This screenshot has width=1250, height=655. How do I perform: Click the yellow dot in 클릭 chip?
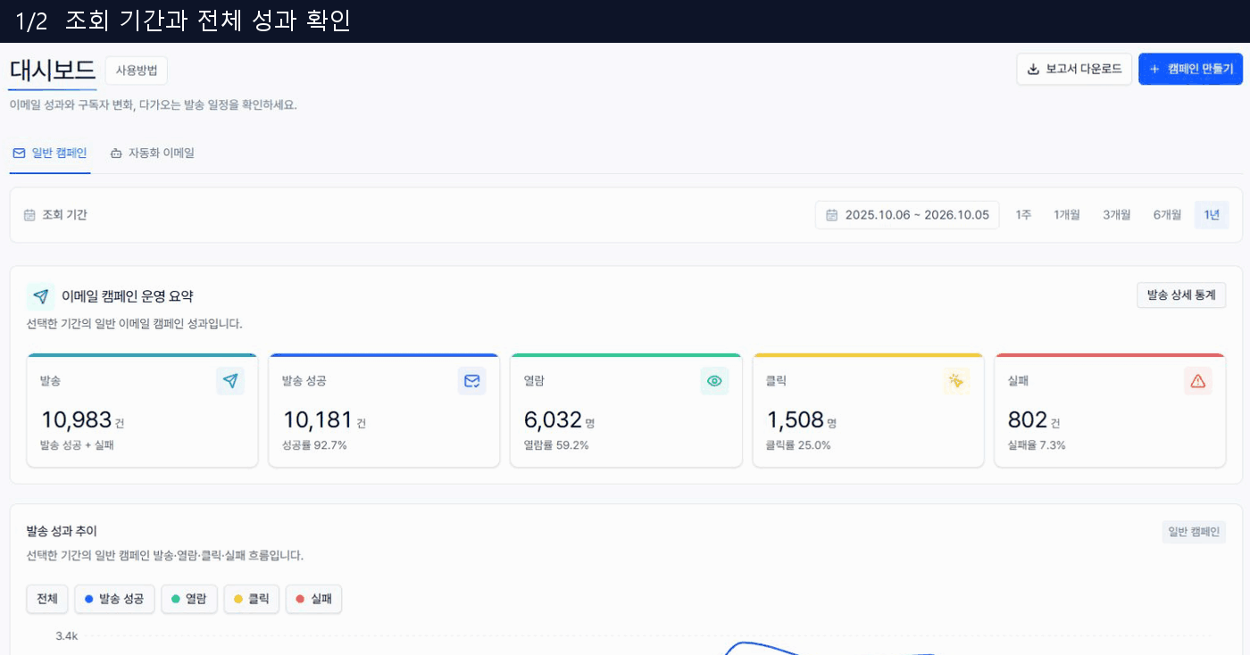(x=238, y=600)
